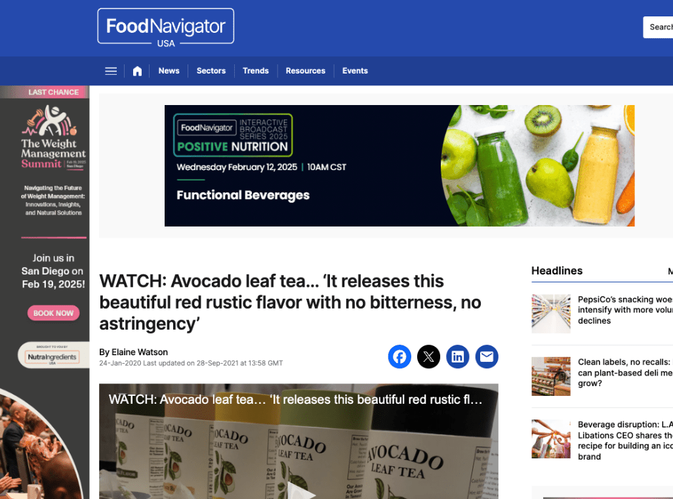This screenshot has height=499, width=673.
Task: Open the PepsiCo snacking headline thumbnail
Action: click(x=551, y=313)
